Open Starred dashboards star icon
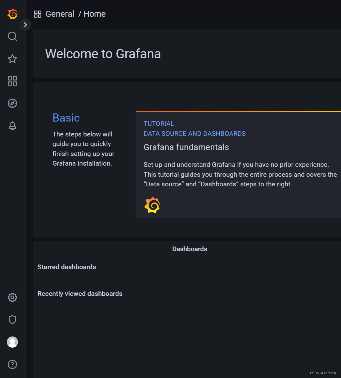The image size is (341, 378). pyautogui.click(x=12, y=59)
